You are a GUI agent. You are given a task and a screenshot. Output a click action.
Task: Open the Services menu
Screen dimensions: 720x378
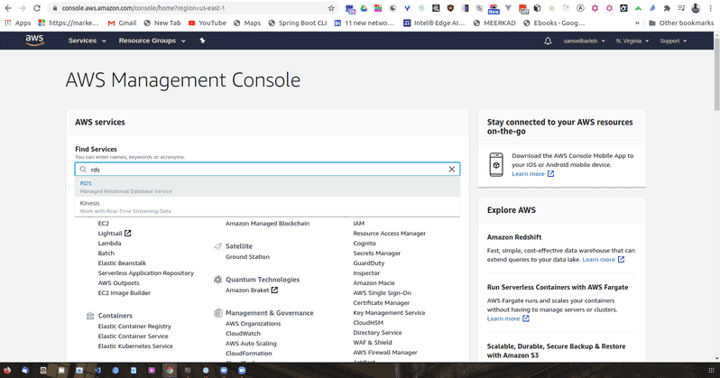87,41
